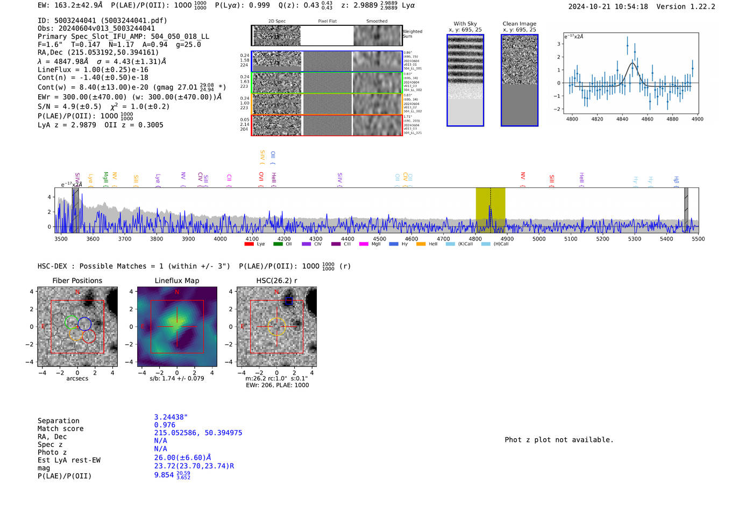Click the red fiber circle in Fiber Positions

point(89,336)
